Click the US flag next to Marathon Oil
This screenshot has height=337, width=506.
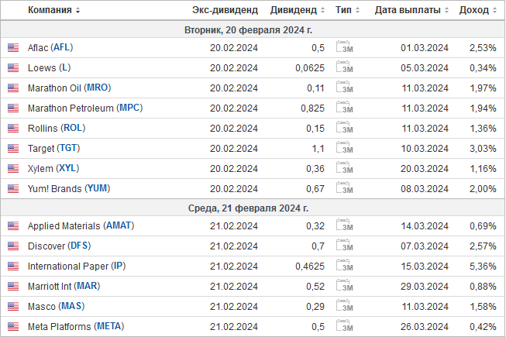pos(13,88)
